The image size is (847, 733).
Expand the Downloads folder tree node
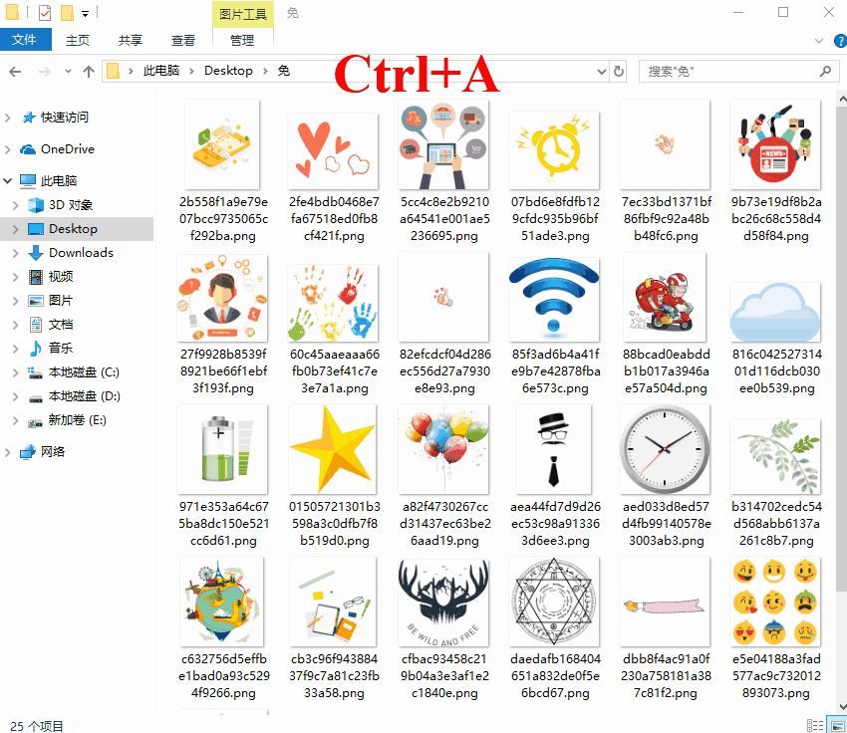(x=16, y=253)
